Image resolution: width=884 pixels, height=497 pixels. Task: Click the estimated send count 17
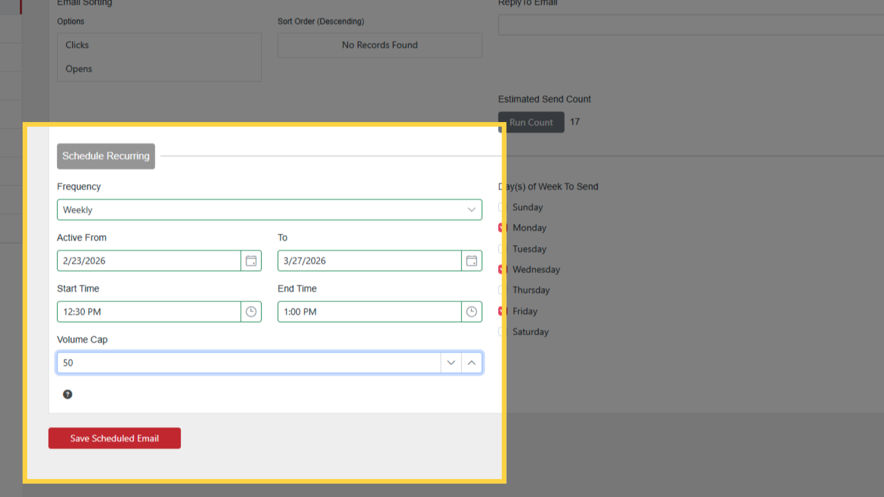[575, 122]
